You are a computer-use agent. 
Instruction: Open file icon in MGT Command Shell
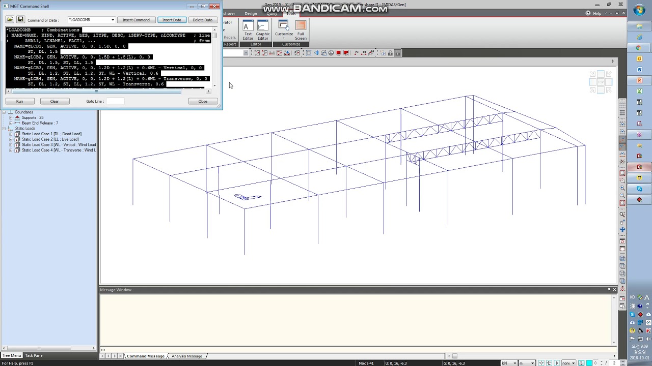pyautogui.click(x=10, y=19)
